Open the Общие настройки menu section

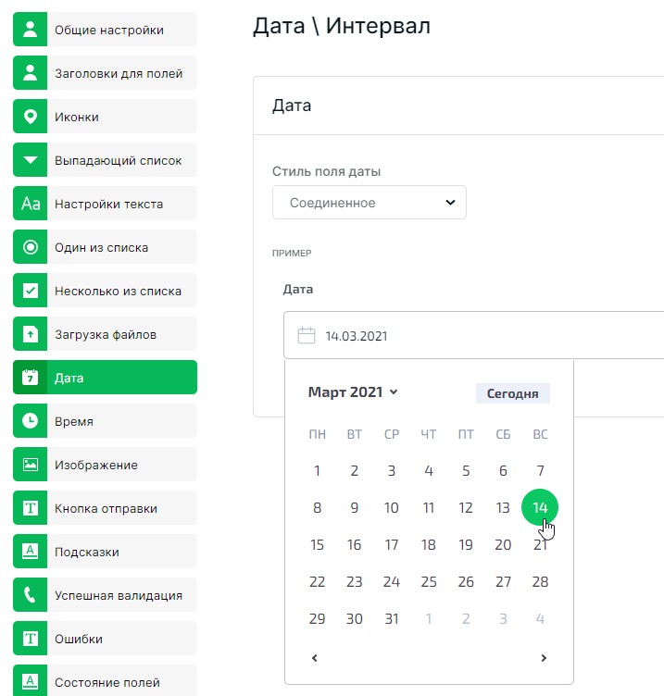(108, 30)
